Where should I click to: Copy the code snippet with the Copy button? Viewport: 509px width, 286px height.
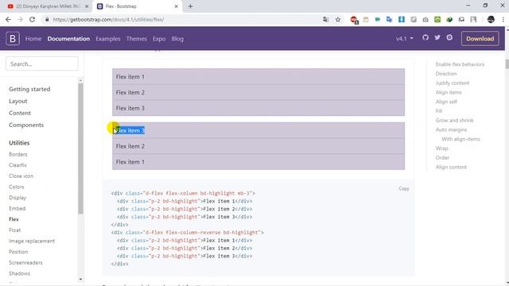tap(404, 188)
